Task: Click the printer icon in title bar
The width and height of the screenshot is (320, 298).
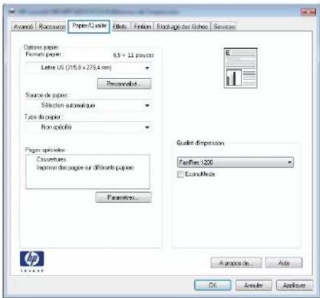Action: point(13,12)
